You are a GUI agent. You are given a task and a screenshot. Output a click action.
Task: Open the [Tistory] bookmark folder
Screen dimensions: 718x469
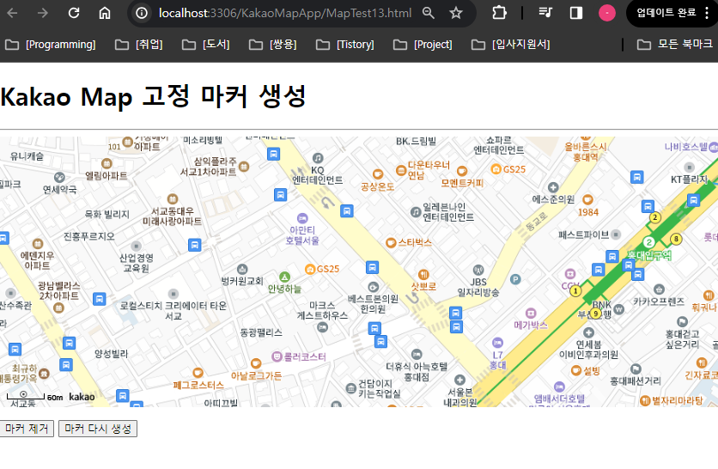click(x=344, y=45)
